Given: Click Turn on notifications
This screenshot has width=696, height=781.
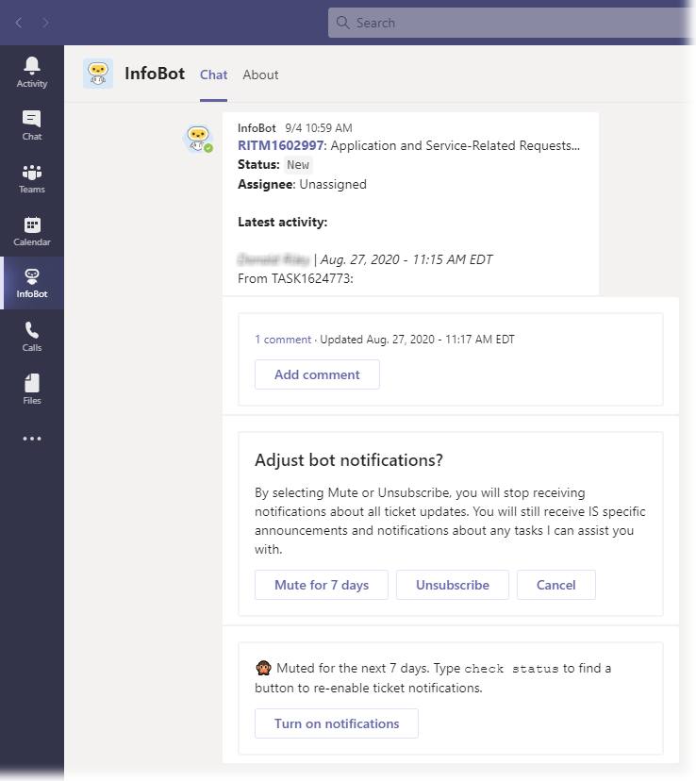Looking at the screenshot, I should [x=337, y=723].
